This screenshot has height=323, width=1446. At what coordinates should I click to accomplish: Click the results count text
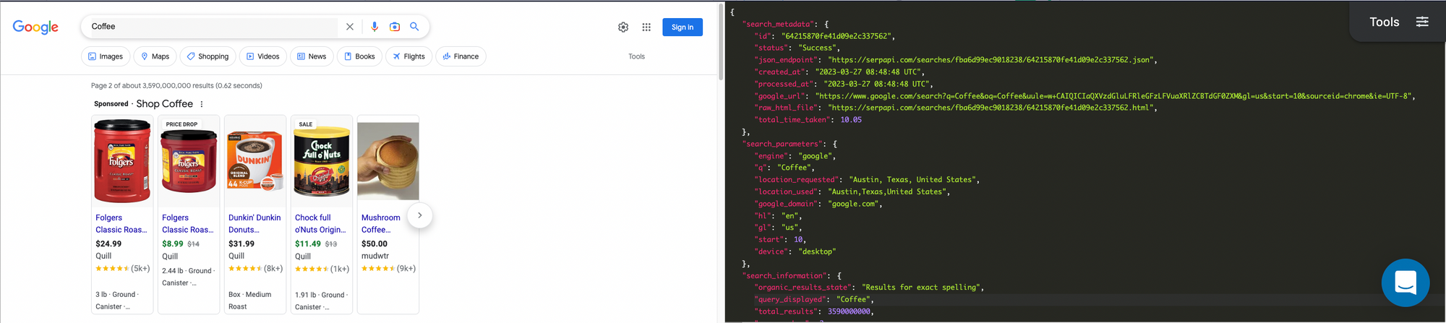[176, 85]
